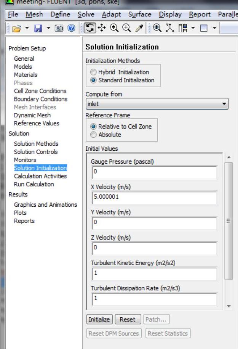This screenshot has height=349, width=238.
Task: Click the Initial Values vertical scrollbar
Action: [x=228, y=221]
